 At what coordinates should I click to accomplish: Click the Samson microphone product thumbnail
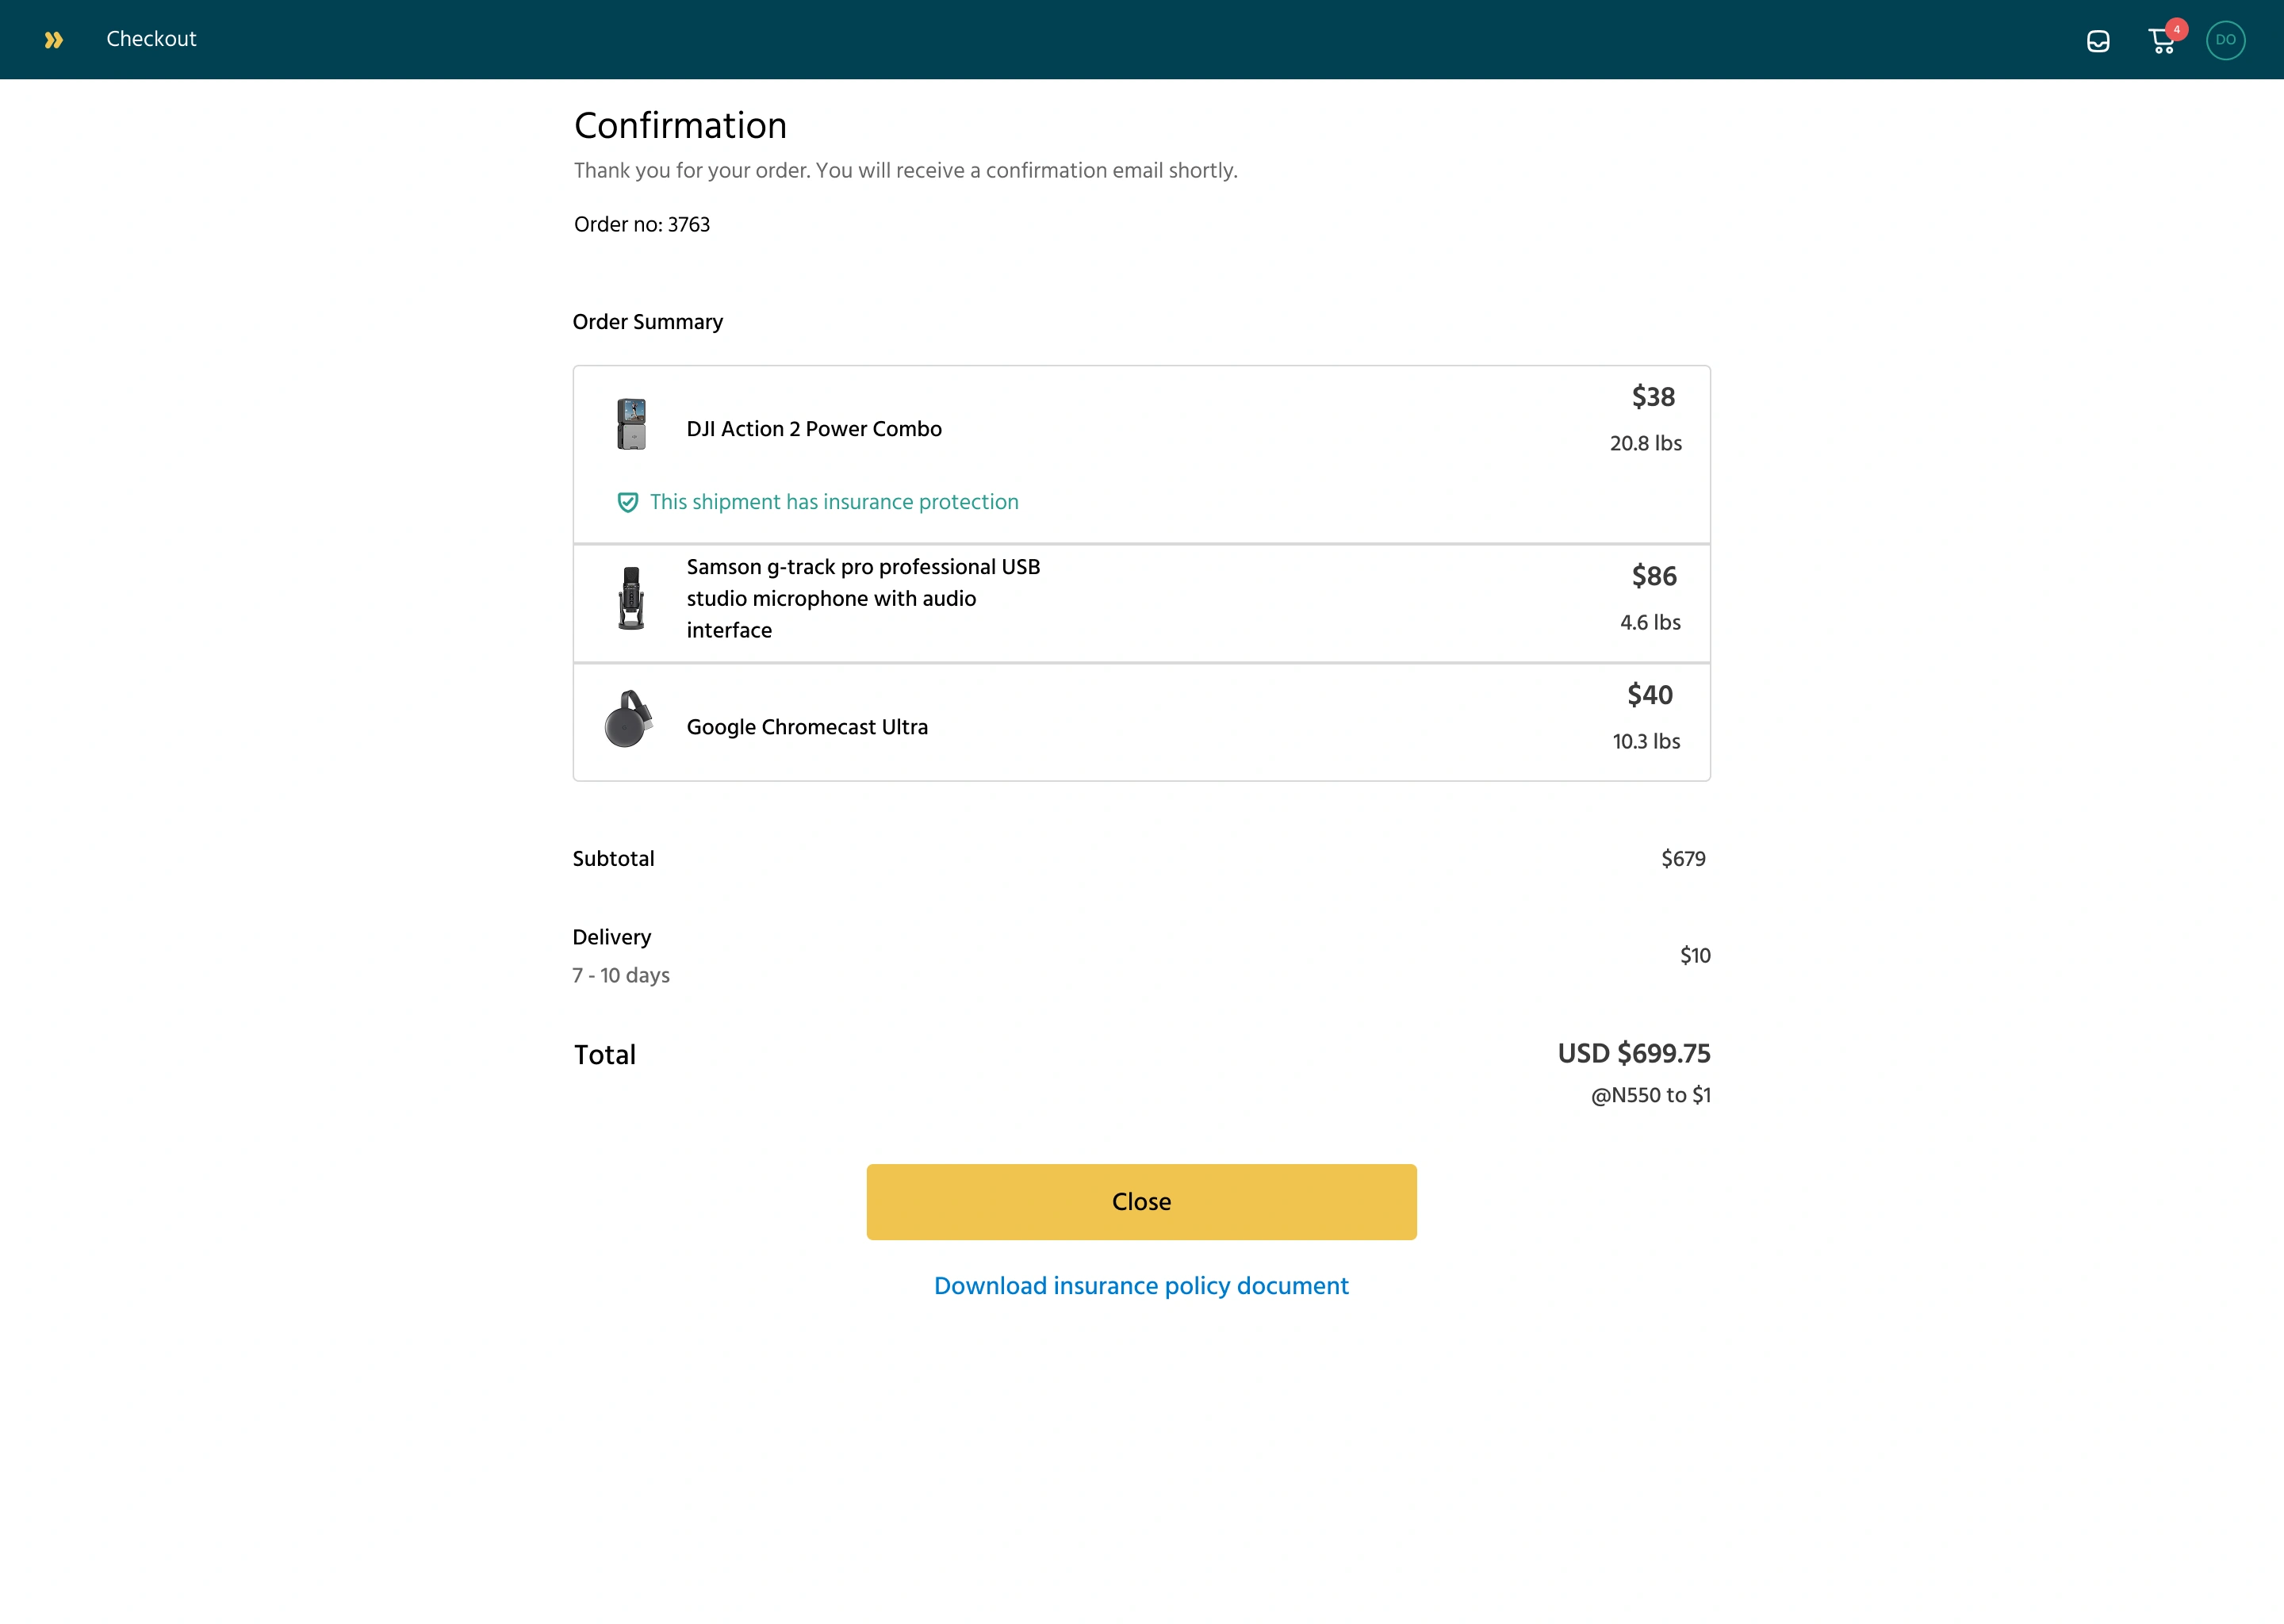click(x=631, y=598)
